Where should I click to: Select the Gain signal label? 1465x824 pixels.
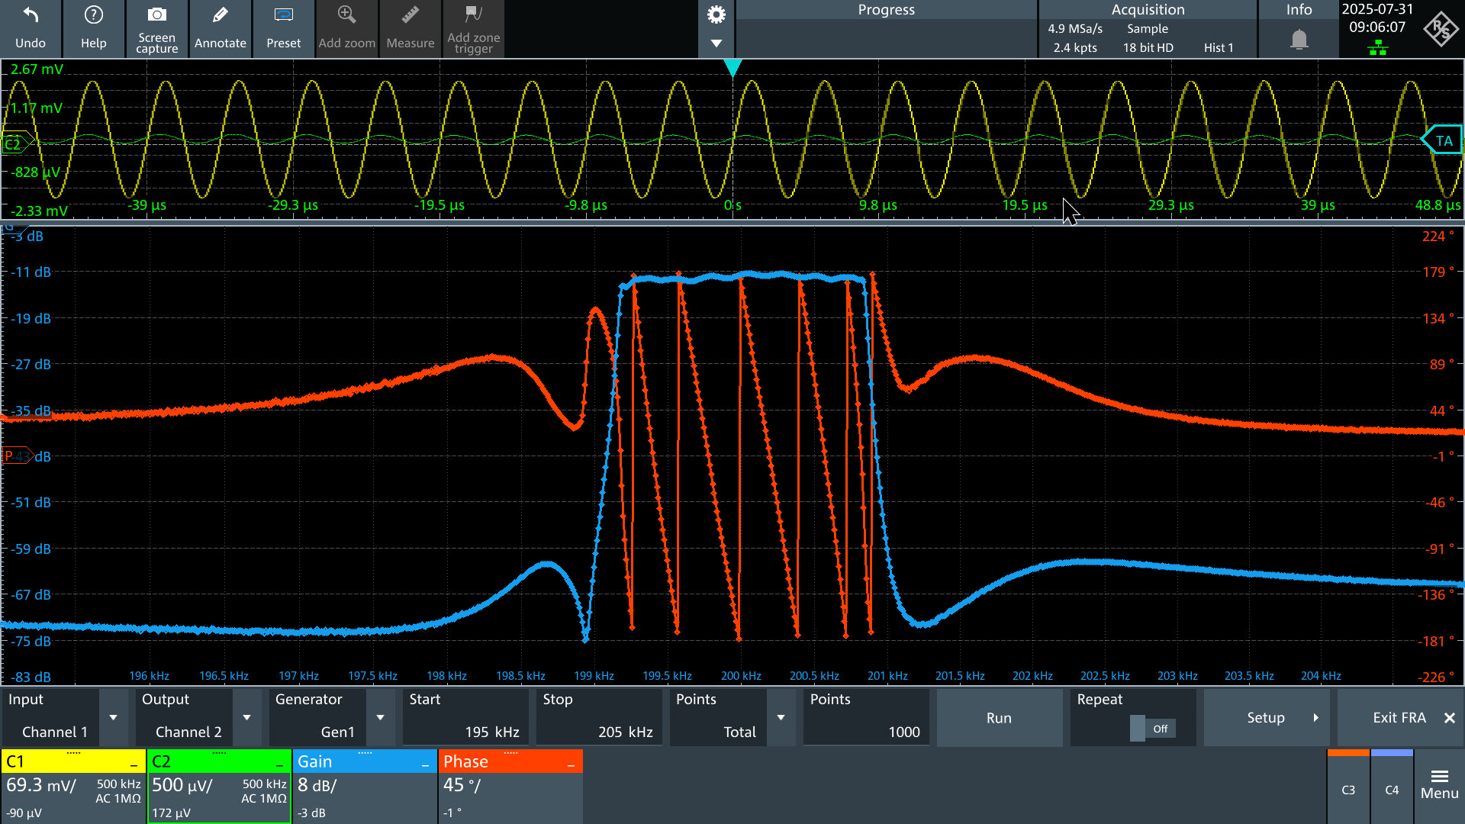(x=314, y=761)
